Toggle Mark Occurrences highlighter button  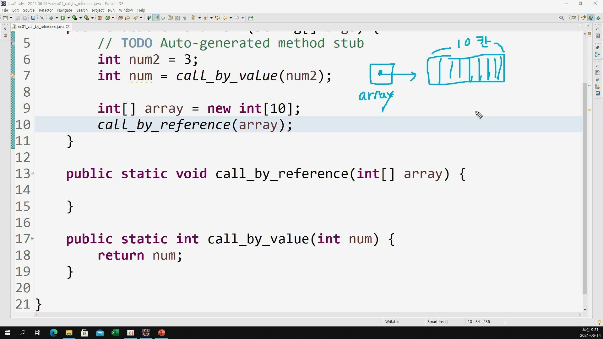click(x=156, y=18)
